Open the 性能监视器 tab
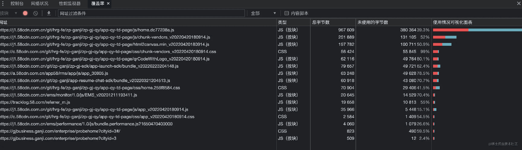522x150 pixels. (70, 4)
